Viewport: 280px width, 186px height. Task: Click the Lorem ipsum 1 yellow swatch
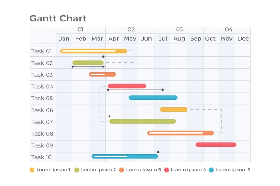coord(32,170)
